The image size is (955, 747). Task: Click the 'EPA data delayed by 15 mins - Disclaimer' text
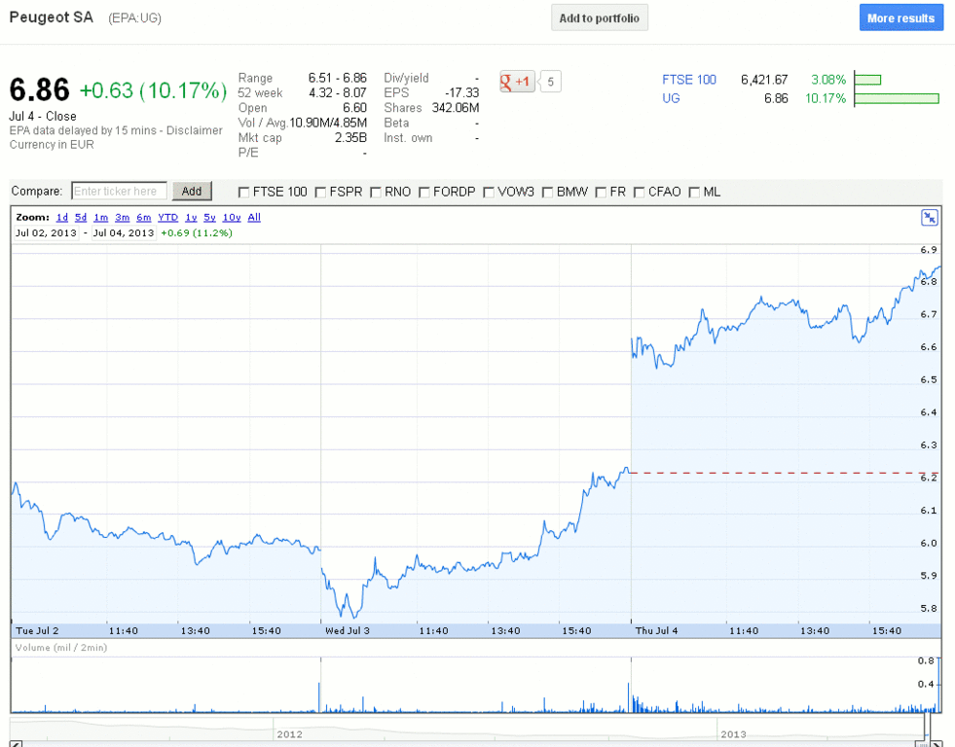[116, 130]
